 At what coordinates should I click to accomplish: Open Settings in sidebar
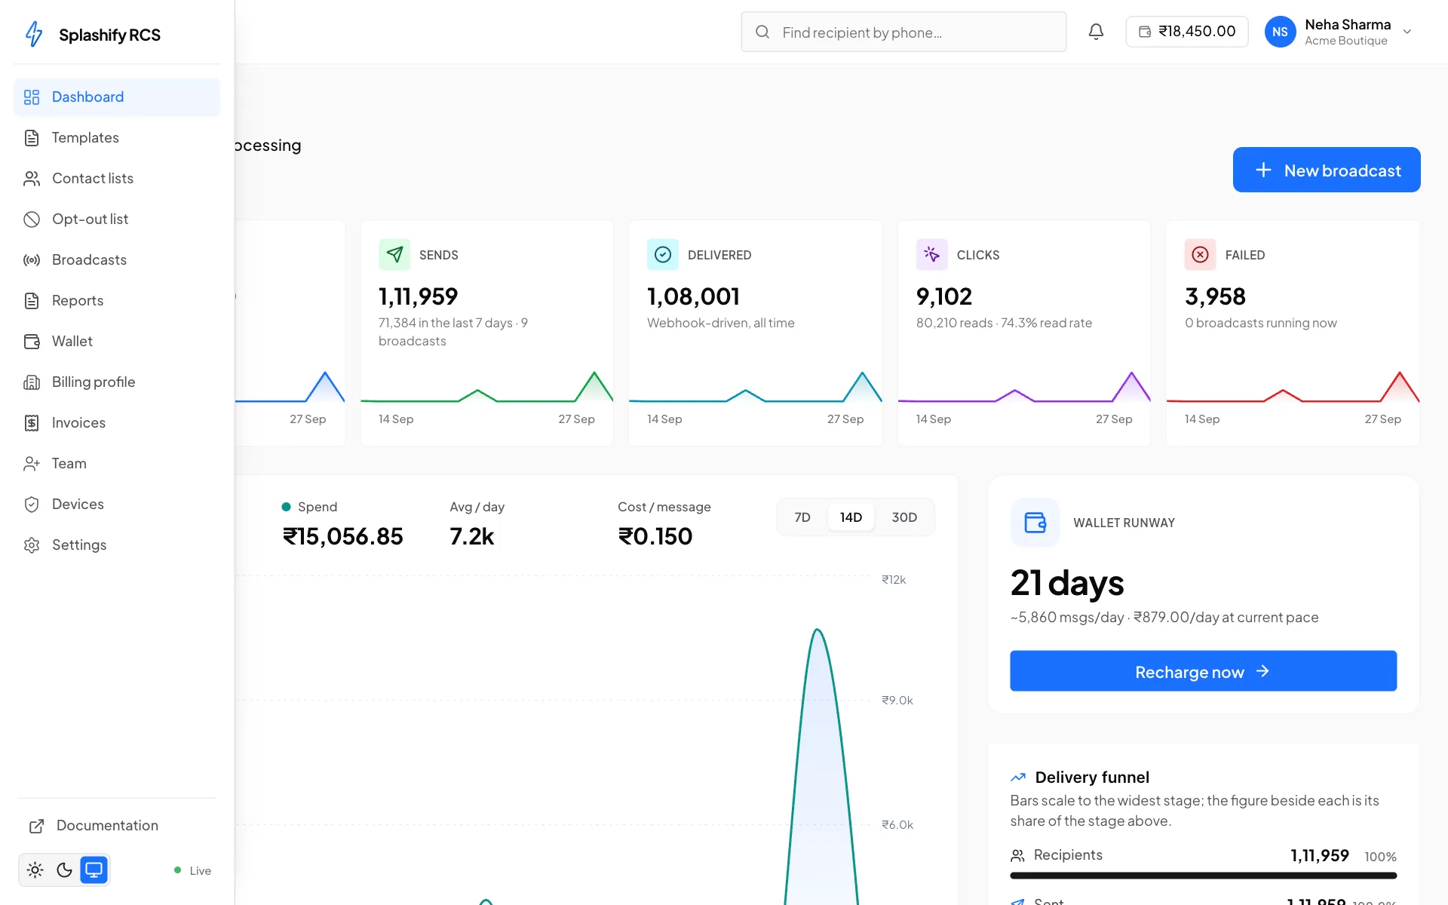point(117,545)
